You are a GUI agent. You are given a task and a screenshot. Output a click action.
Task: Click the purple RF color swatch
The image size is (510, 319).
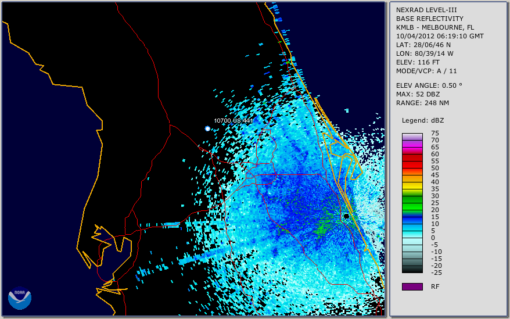pyautogui.click(x=412, y=286)
